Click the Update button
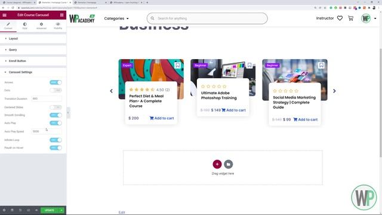382x215 pixels. pos(50,210)
